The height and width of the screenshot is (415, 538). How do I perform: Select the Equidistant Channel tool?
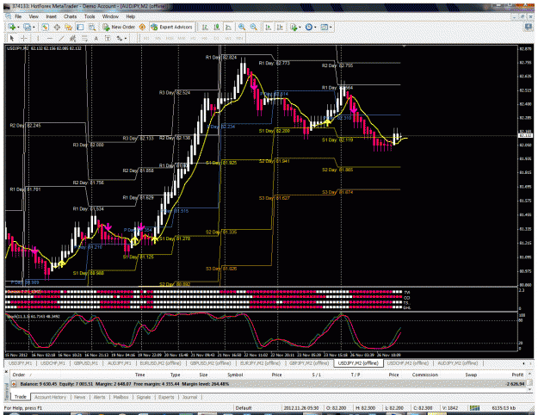73,38
